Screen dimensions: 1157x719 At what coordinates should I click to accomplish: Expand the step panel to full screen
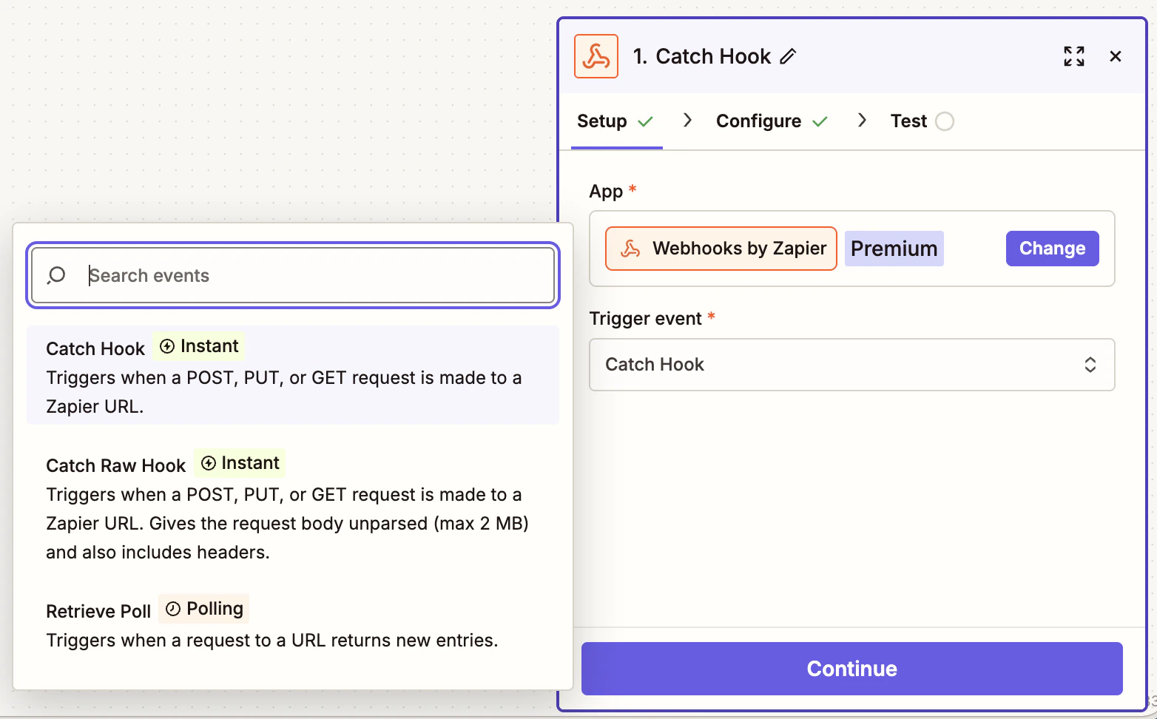tap(1074, 56)
